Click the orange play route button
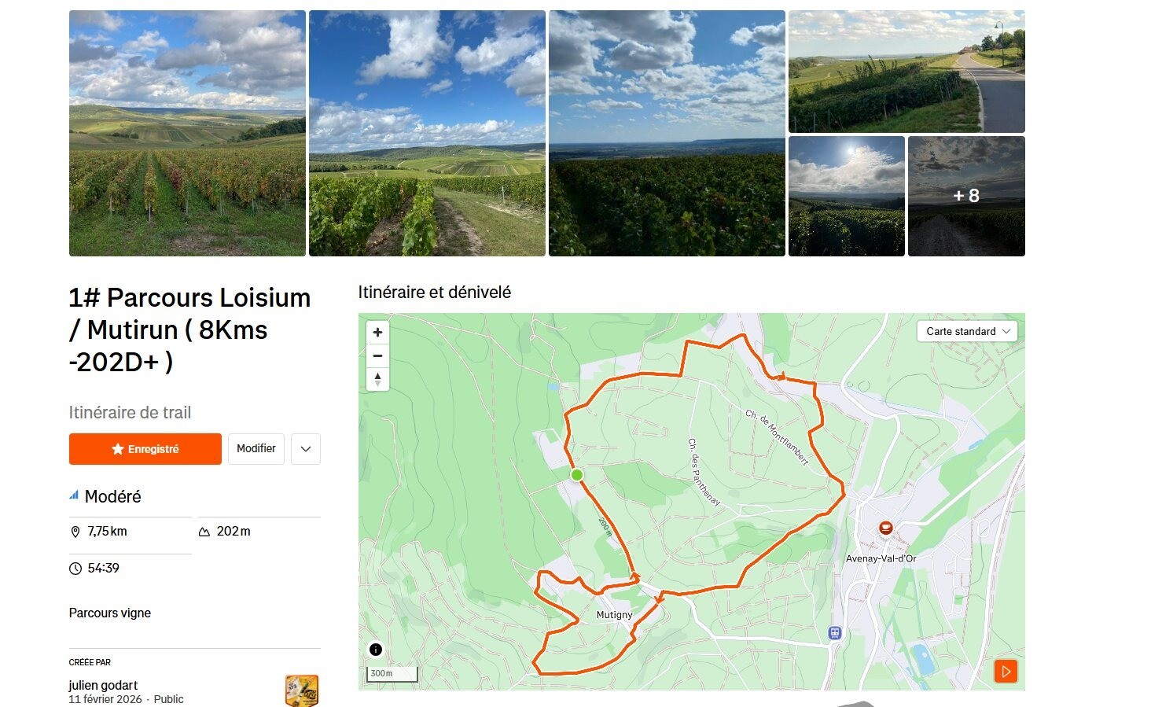1162x707 pixels. coord(1006,671)
